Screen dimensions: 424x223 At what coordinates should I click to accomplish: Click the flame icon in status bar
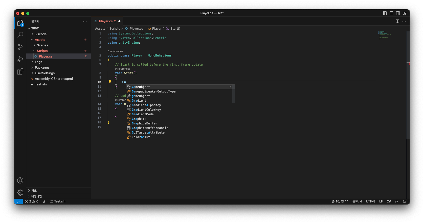point(44,201)
